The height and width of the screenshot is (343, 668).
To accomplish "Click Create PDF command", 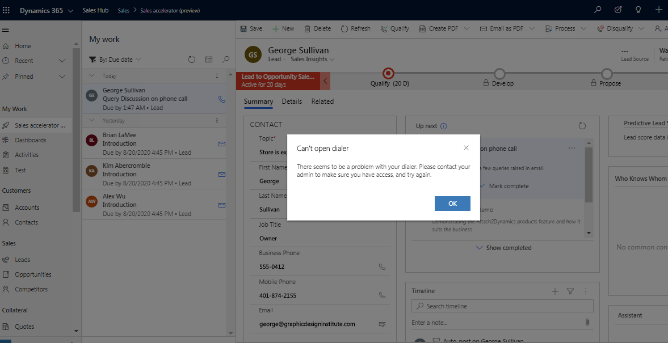I will point(439,28).
